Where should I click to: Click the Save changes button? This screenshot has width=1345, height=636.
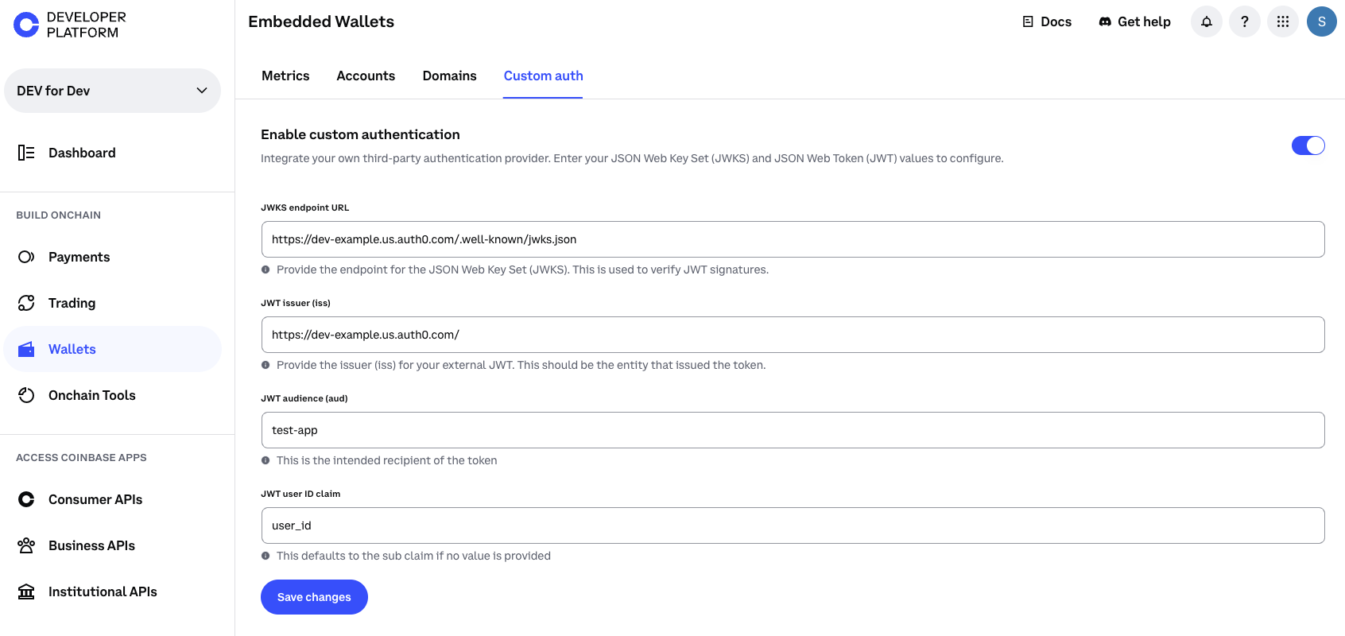(x=314, y=596)
